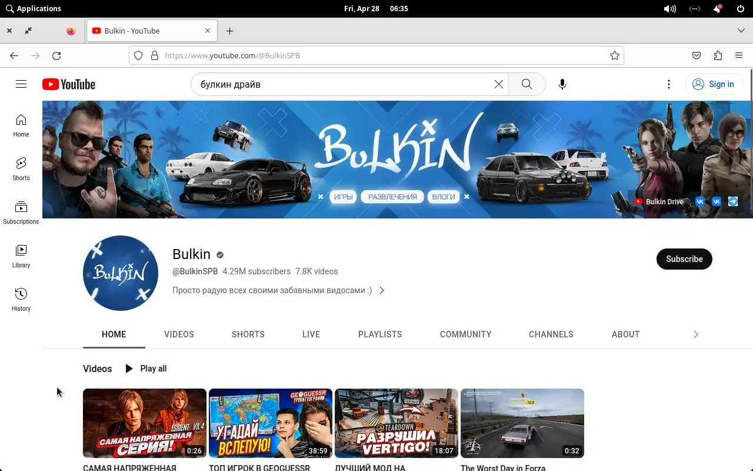
Task: Open a new browser tab
Action: (x=230, y=31)
